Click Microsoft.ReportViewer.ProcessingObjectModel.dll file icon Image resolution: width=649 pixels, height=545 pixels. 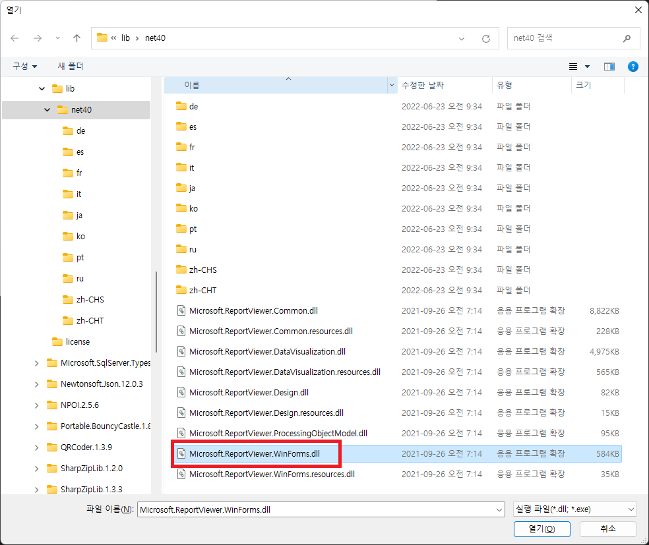[181, 433]
